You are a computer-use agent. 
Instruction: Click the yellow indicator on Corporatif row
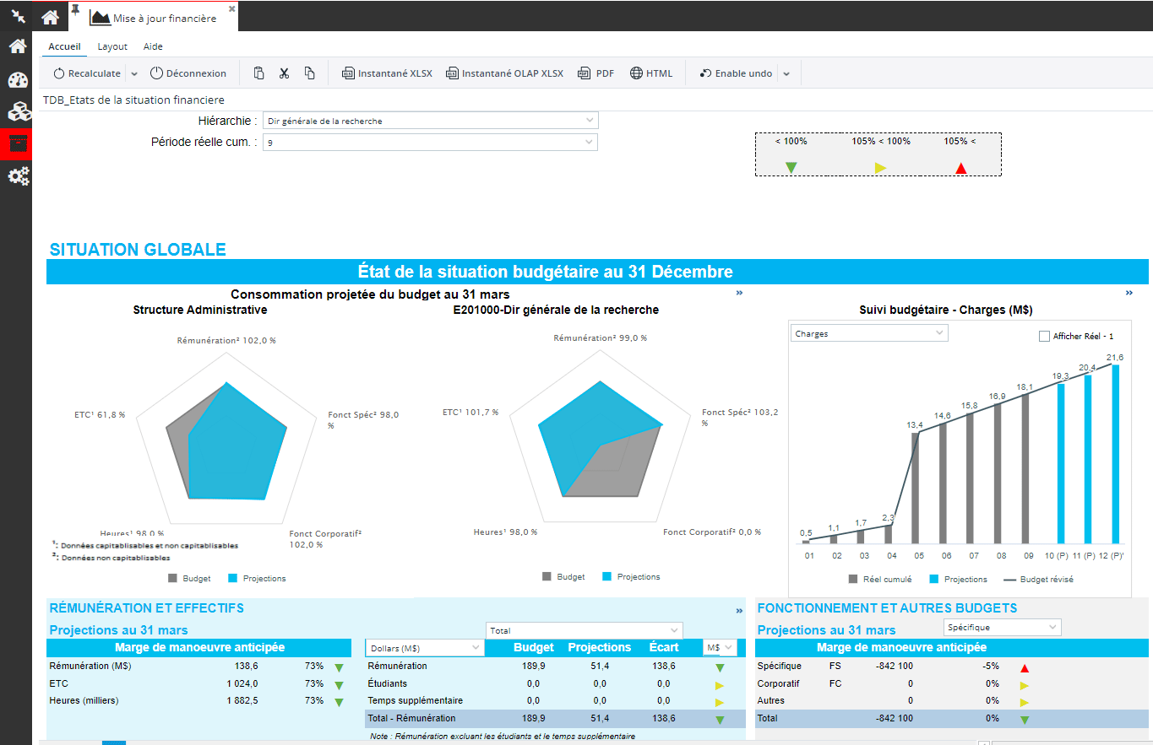pyautogui.click(x=1025, y=685)
